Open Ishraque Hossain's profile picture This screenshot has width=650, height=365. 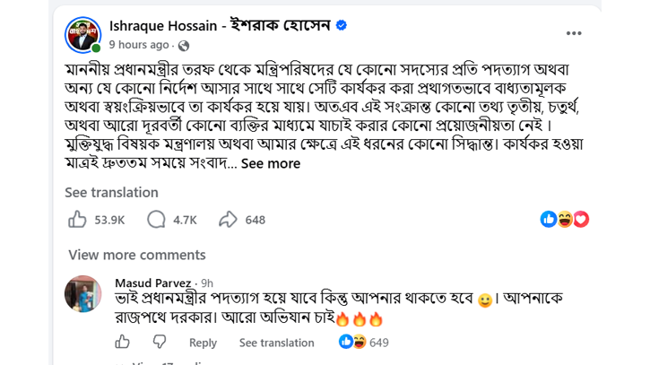tap(82, 35)
